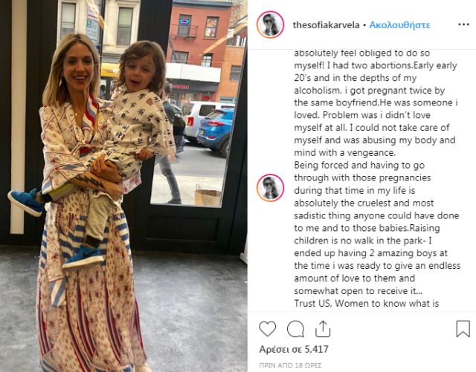Open comments with the speech bubble icon
This screenshot has height=372, width=476.
tap(295, 329)
